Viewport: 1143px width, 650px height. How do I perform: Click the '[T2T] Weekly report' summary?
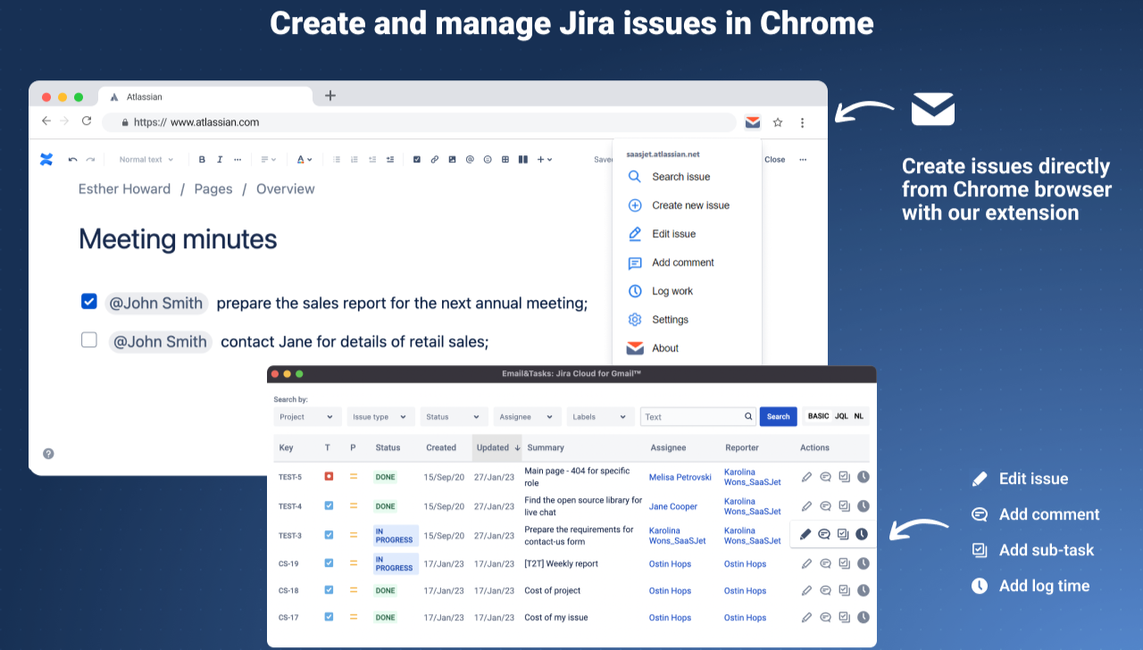pos(562,564)
